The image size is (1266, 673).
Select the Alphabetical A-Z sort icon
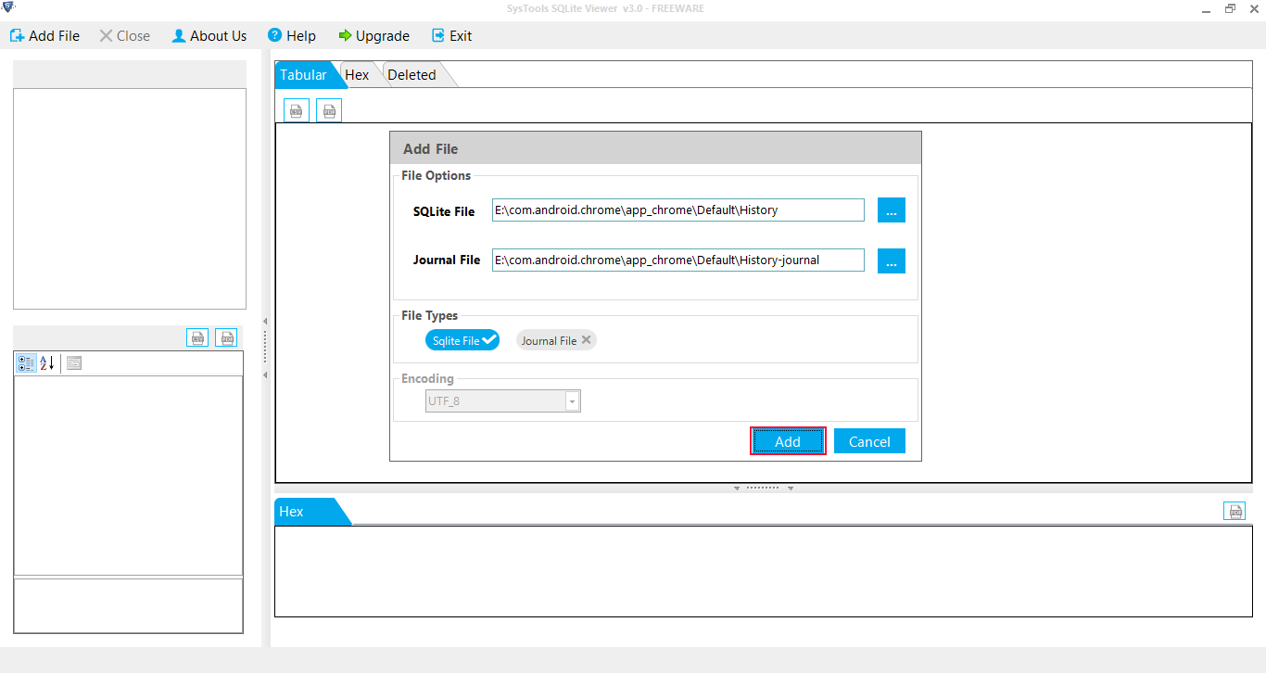46,363
